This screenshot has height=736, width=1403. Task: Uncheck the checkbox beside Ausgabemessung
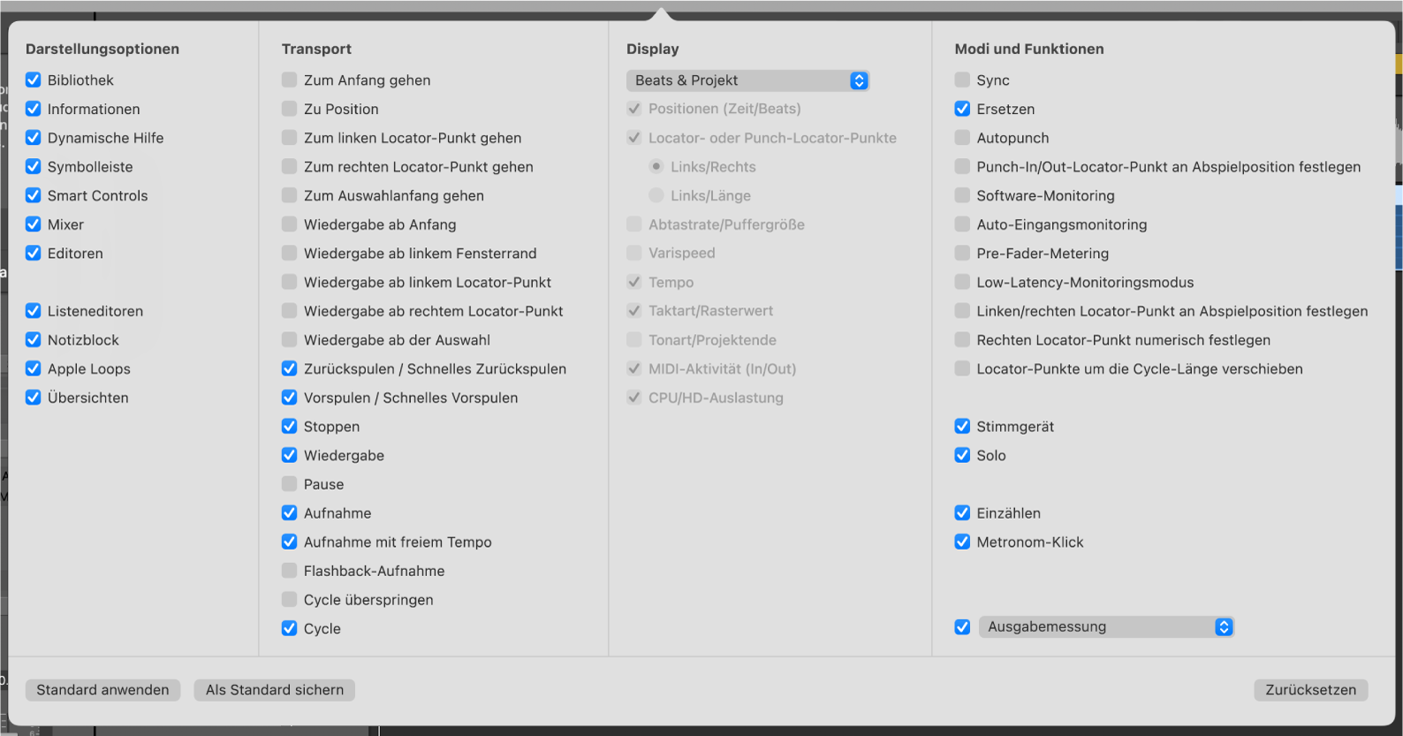point(962,626)
